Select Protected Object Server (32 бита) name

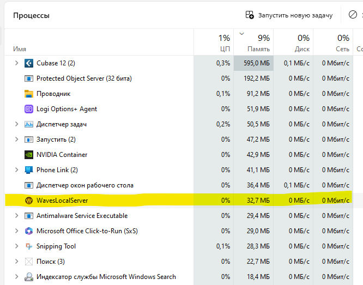pos(84,78)
